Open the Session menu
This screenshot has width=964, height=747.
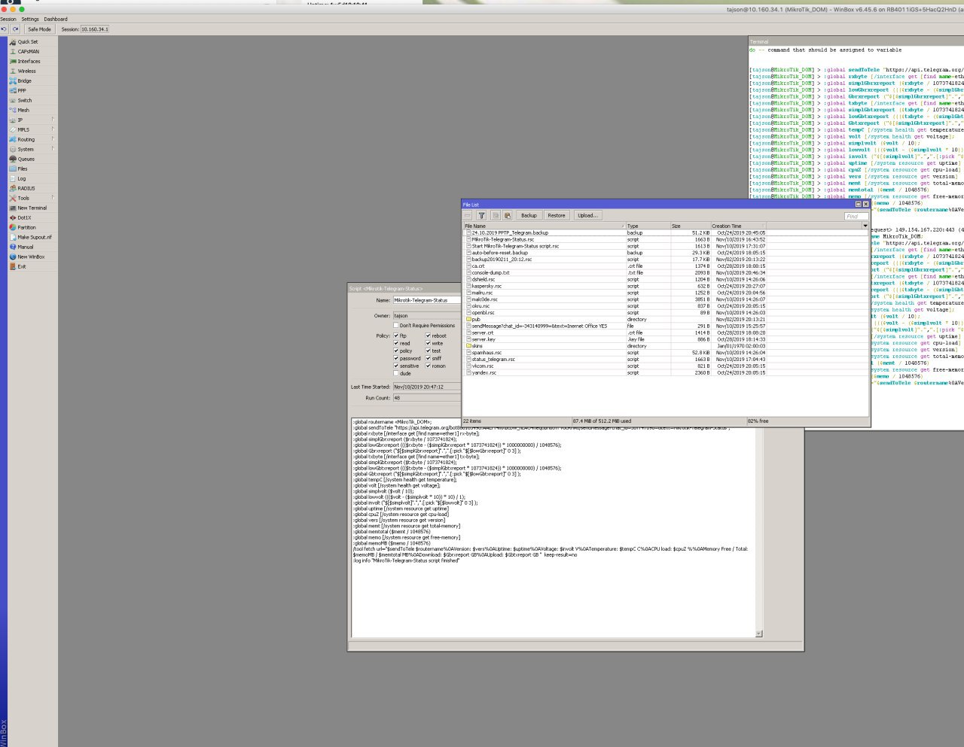(8, 20)
